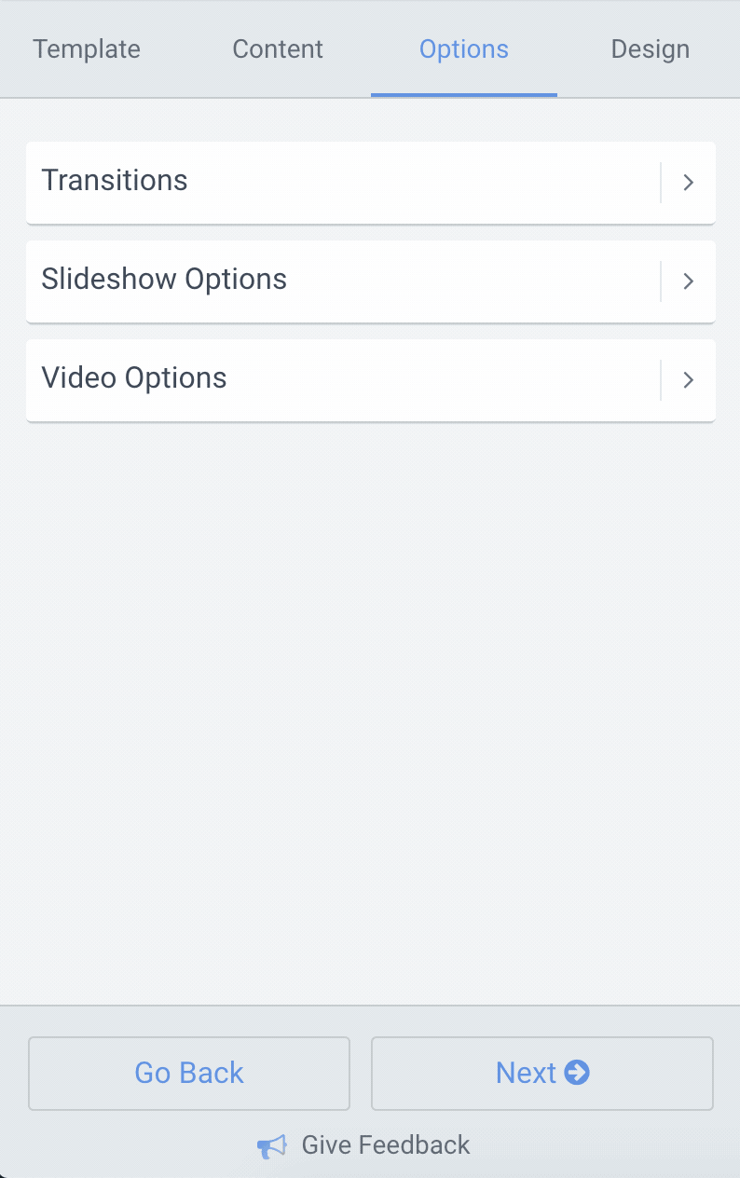
Task: Expand the Video Options section
Action: click(x=371, y=380)
